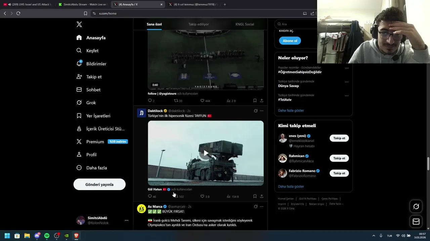430x241 pixels.
Task: Open #ÖğretmenSahipsizDeğildir trend
Action: [300, 72]
